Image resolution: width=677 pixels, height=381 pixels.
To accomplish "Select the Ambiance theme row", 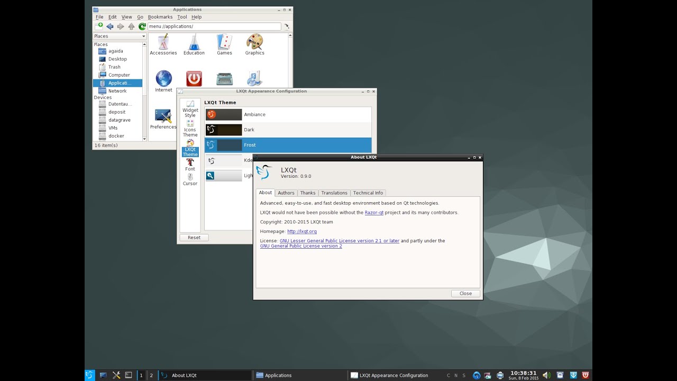I will coord(288,114).
